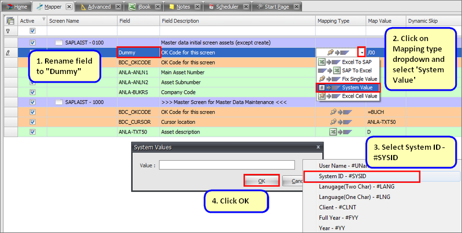Image resolution: width=462 pixels, height=233 pixels.
Task: Choose 'System Value' from mapping type list
Action: tap(347, 87)
